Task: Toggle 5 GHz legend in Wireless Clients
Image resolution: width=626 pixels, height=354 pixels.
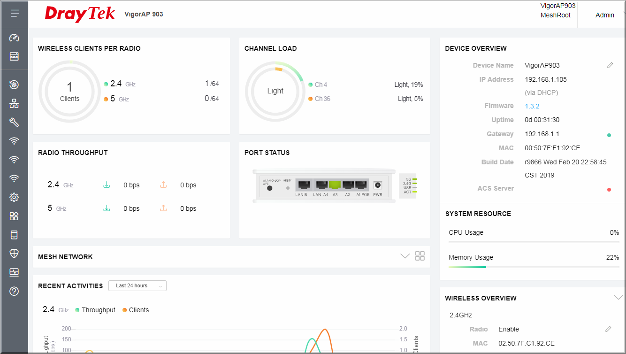Action: tap(116, 99)
